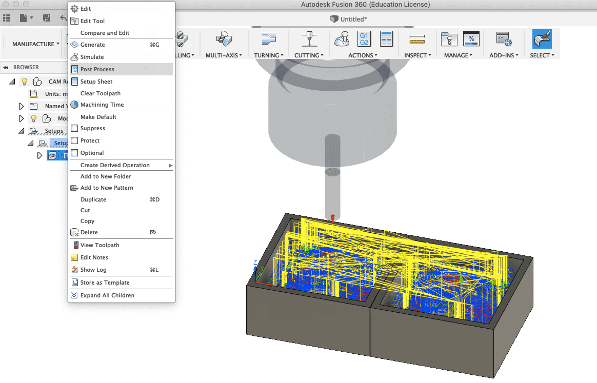
Task: Toggle the Optional checkbox
Action: pos(75,153)
